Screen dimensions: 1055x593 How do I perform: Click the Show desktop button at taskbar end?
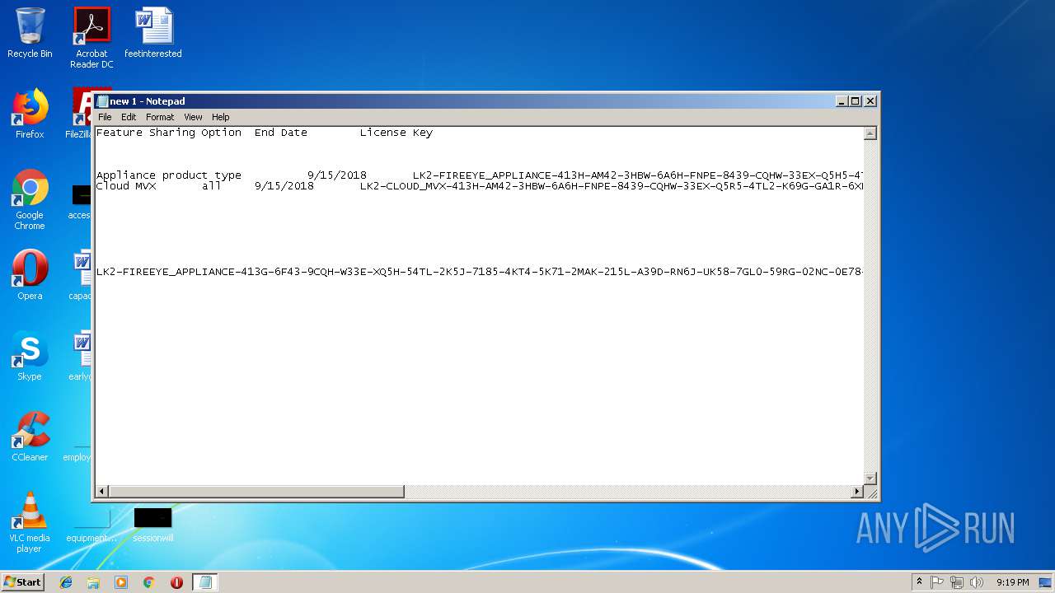click(1047, 582)
